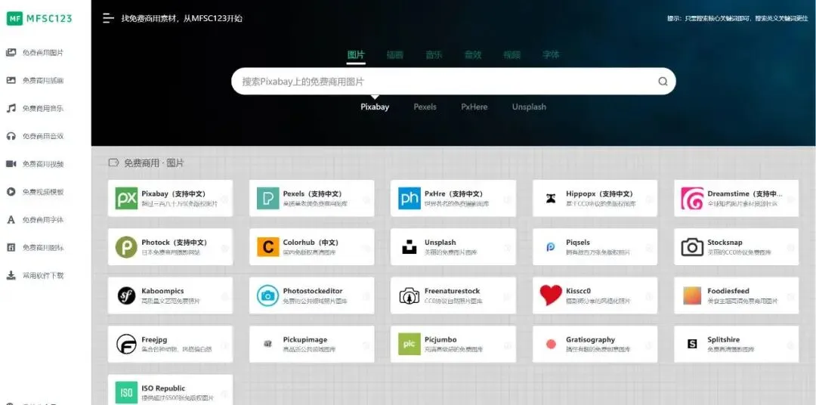816x405 pixels.
Task: Switch to the 音乐 search tab
Action: [x=434, y=54]
